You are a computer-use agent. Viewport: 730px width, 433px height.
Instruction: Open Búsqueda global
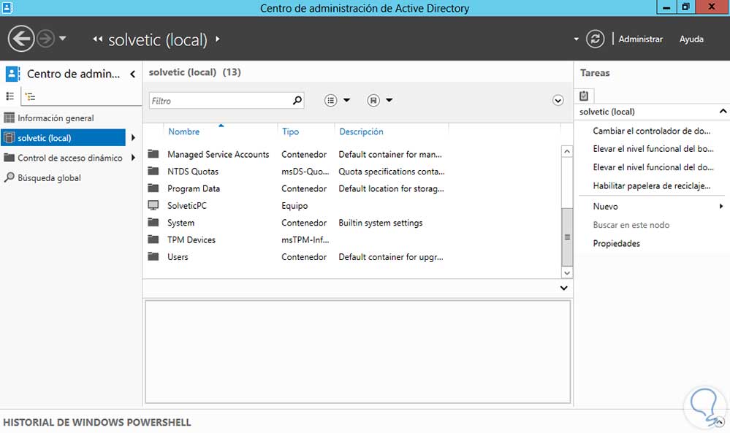[x=49, y=177]
